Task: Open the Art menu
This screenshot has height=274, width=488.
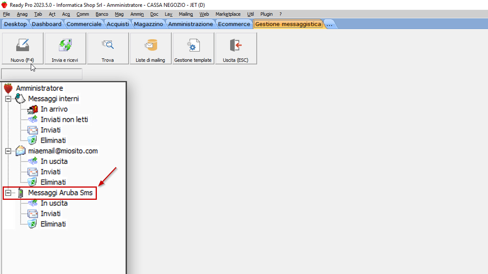Action: pyautogui.click(x=52, y=14)
